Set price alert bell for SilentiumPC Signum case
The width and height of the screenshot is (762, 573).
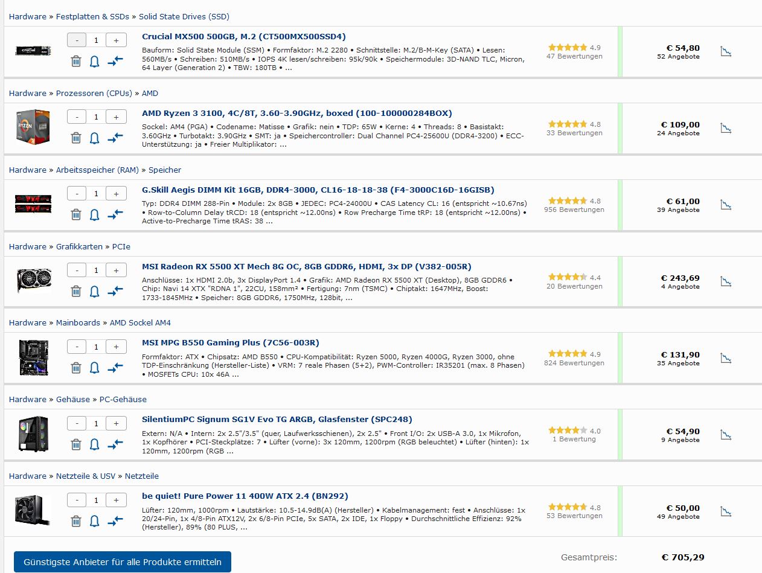[x=95, y=444]
